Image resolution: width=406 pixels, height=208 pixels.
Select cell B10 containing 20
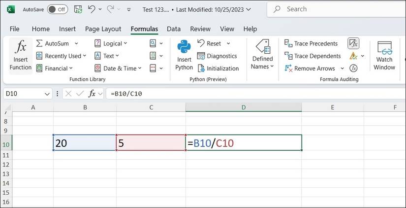(x=85, y=143)
